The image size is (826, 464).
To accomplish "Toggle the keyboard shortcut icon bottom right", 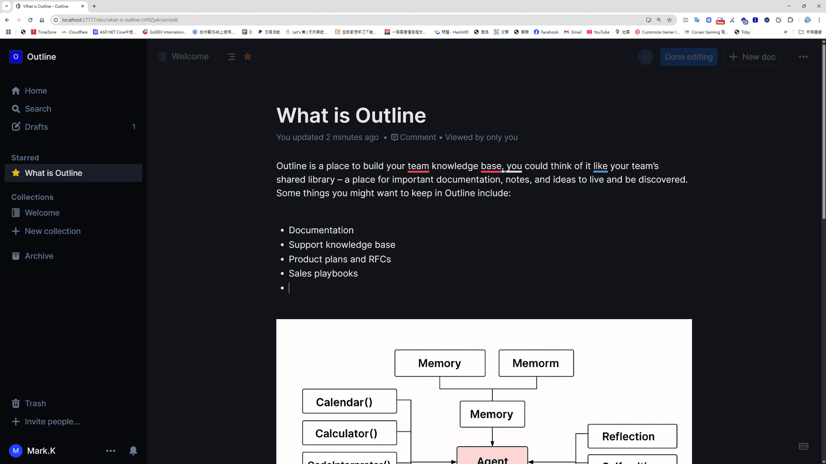I will click(804, 447).
